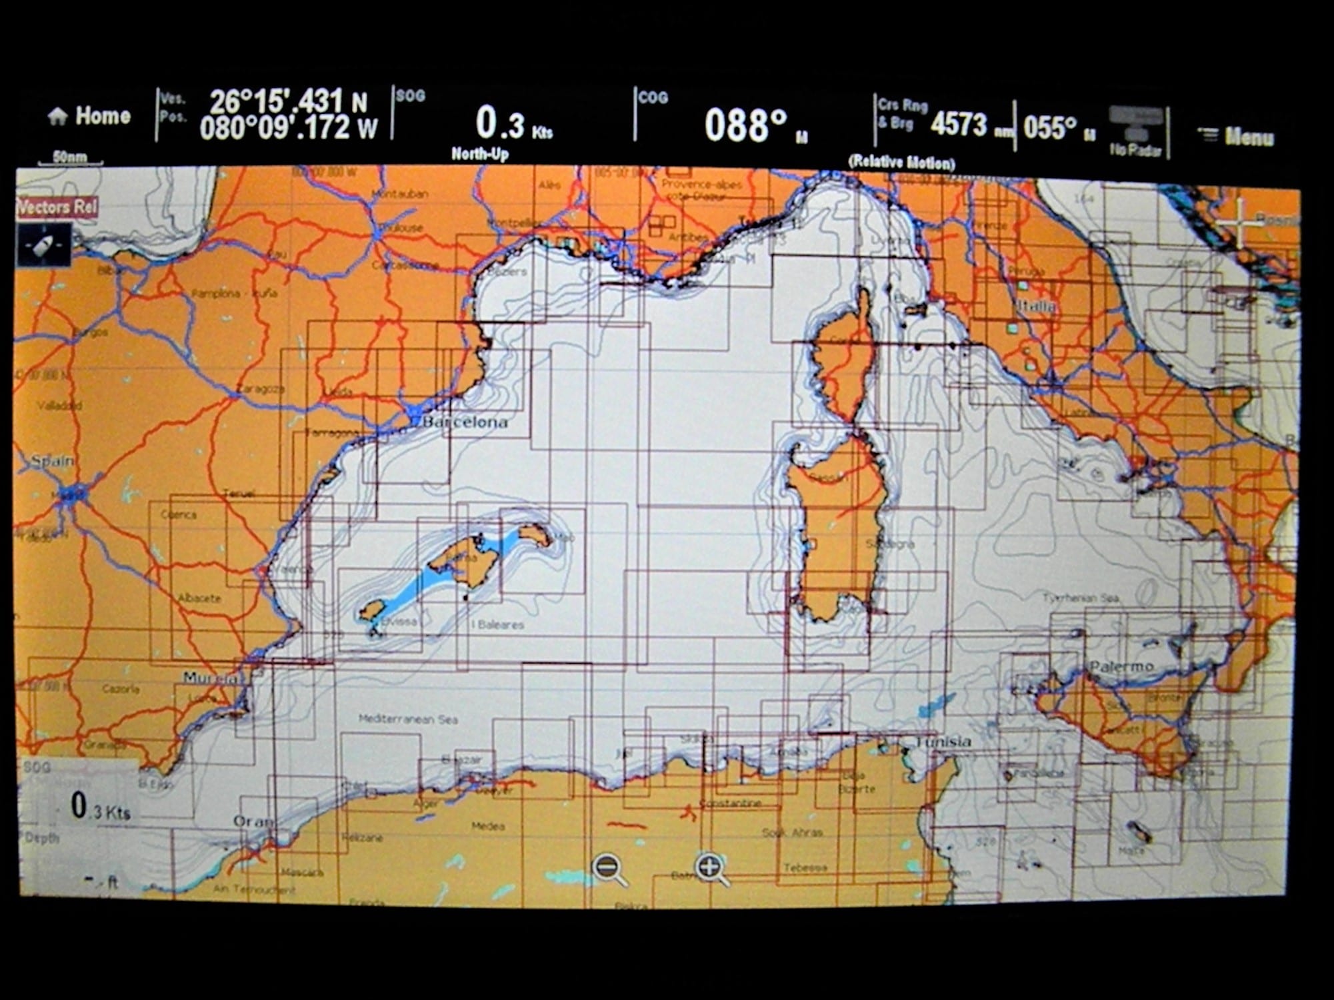Select Palermo on the chart
The width and height of the screenshot is (1334, 1000).
1121,666
